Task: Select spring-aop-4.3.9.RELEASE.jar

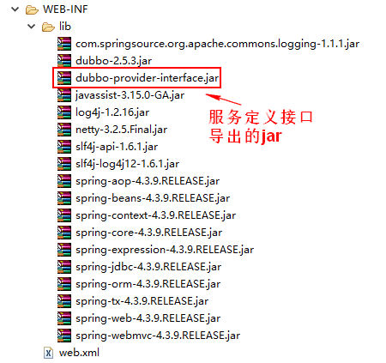Action: (148, 181)
